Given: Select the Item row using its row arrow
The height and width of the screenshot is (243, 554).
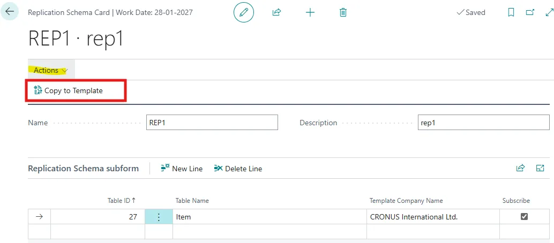Looking at the screenshot, I should (x=39, y=217).
